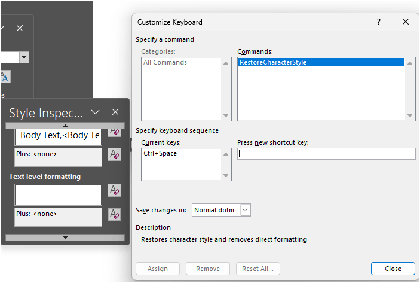420x283 pixels.
Task: Expand the Save changes in Normal.dotm dropdown
Action: coord(245,210)
